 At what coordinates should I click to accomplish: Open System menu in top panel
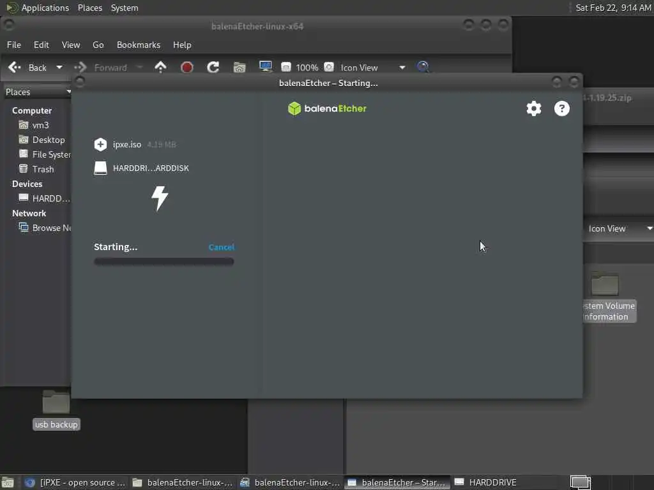[125, 8]
